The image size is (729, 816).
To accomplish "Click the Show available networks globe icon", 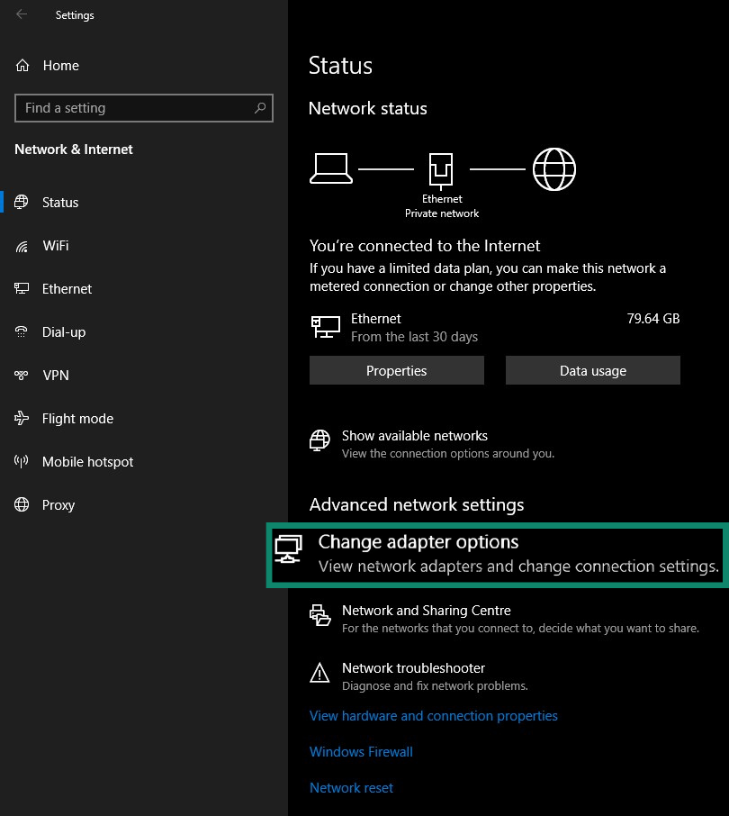I will point(319,440).
